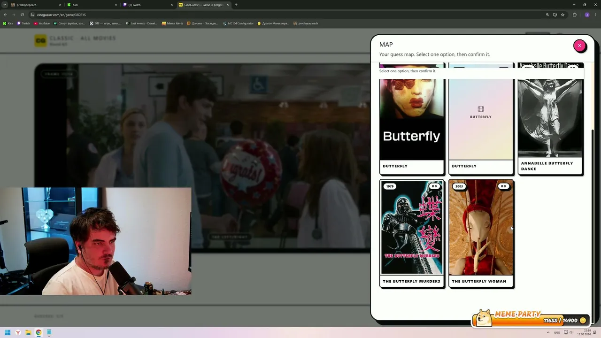Show hidden system tray icons
601x338 pixels.
click(548, 332)
